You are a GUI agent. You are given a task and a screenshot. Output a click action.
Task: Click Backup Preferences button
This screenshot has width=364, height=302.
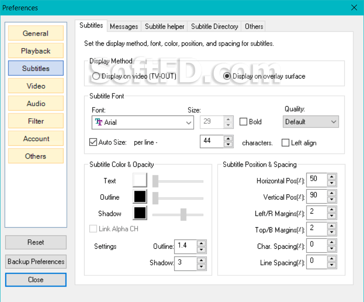36,262
